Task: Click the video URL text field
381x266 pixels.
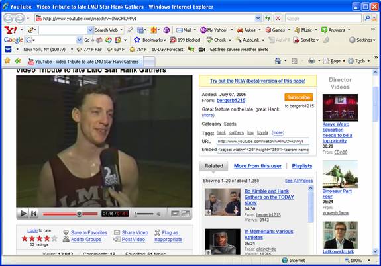Action: coord(263,141)
